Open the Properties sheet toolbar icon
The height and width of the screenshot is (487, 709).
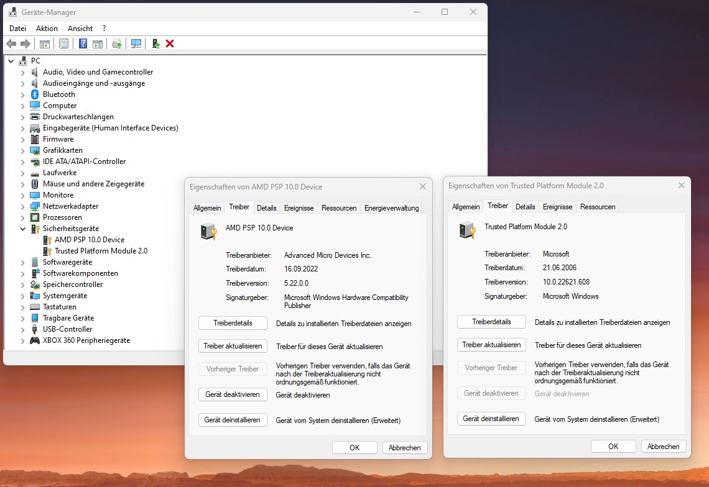(x=64, y=44)
